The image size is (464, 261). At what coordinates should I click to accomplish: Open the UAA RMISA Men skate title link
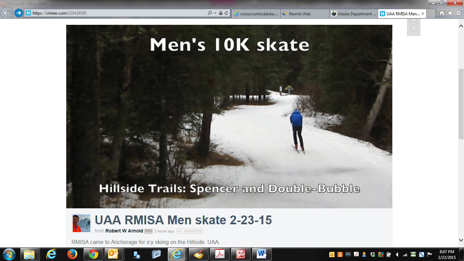[x=183, y=220]
